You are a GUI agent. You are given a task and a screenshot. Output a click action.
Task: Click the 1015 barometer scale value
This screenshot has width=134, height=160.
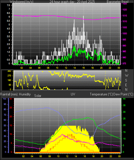tap(125, 16)
